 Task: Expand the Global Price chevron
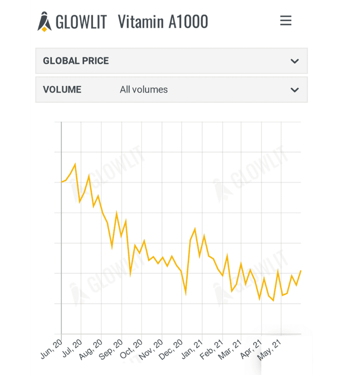tap(295, 61)
